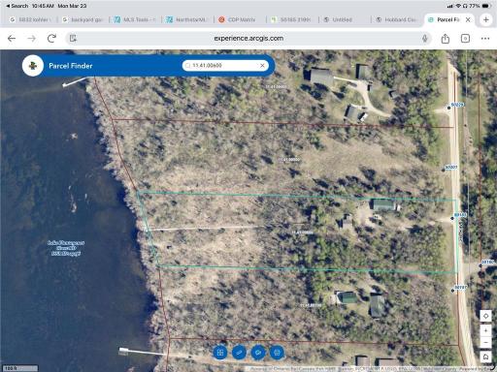This screenshot has width=497, height=372.
Task: Open the browser three-dot more menu
Action: tap(485, 39)
